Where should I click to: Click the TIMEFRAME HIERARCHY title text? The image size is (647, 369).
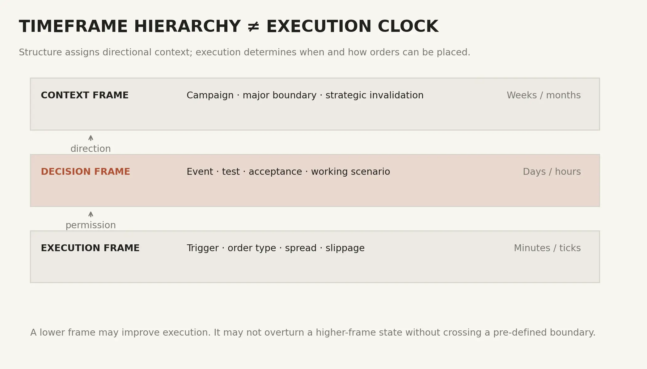(x=130, y=27)
